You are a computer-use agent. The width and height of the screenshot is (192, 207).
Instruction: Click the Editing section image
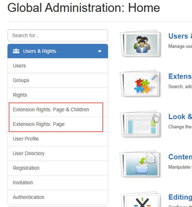click(141, 200)
